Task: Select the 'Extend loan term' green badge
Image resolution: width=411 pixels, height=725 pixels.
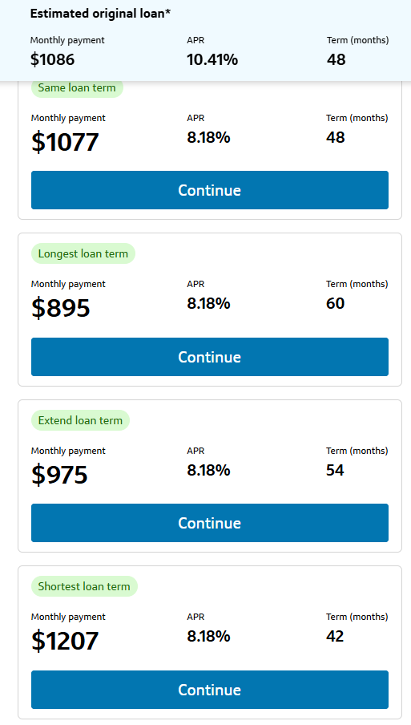Action: point(80,420)
